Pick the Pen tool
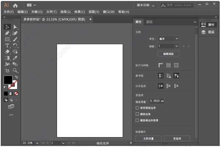221x147 pixels. [7, 33]
